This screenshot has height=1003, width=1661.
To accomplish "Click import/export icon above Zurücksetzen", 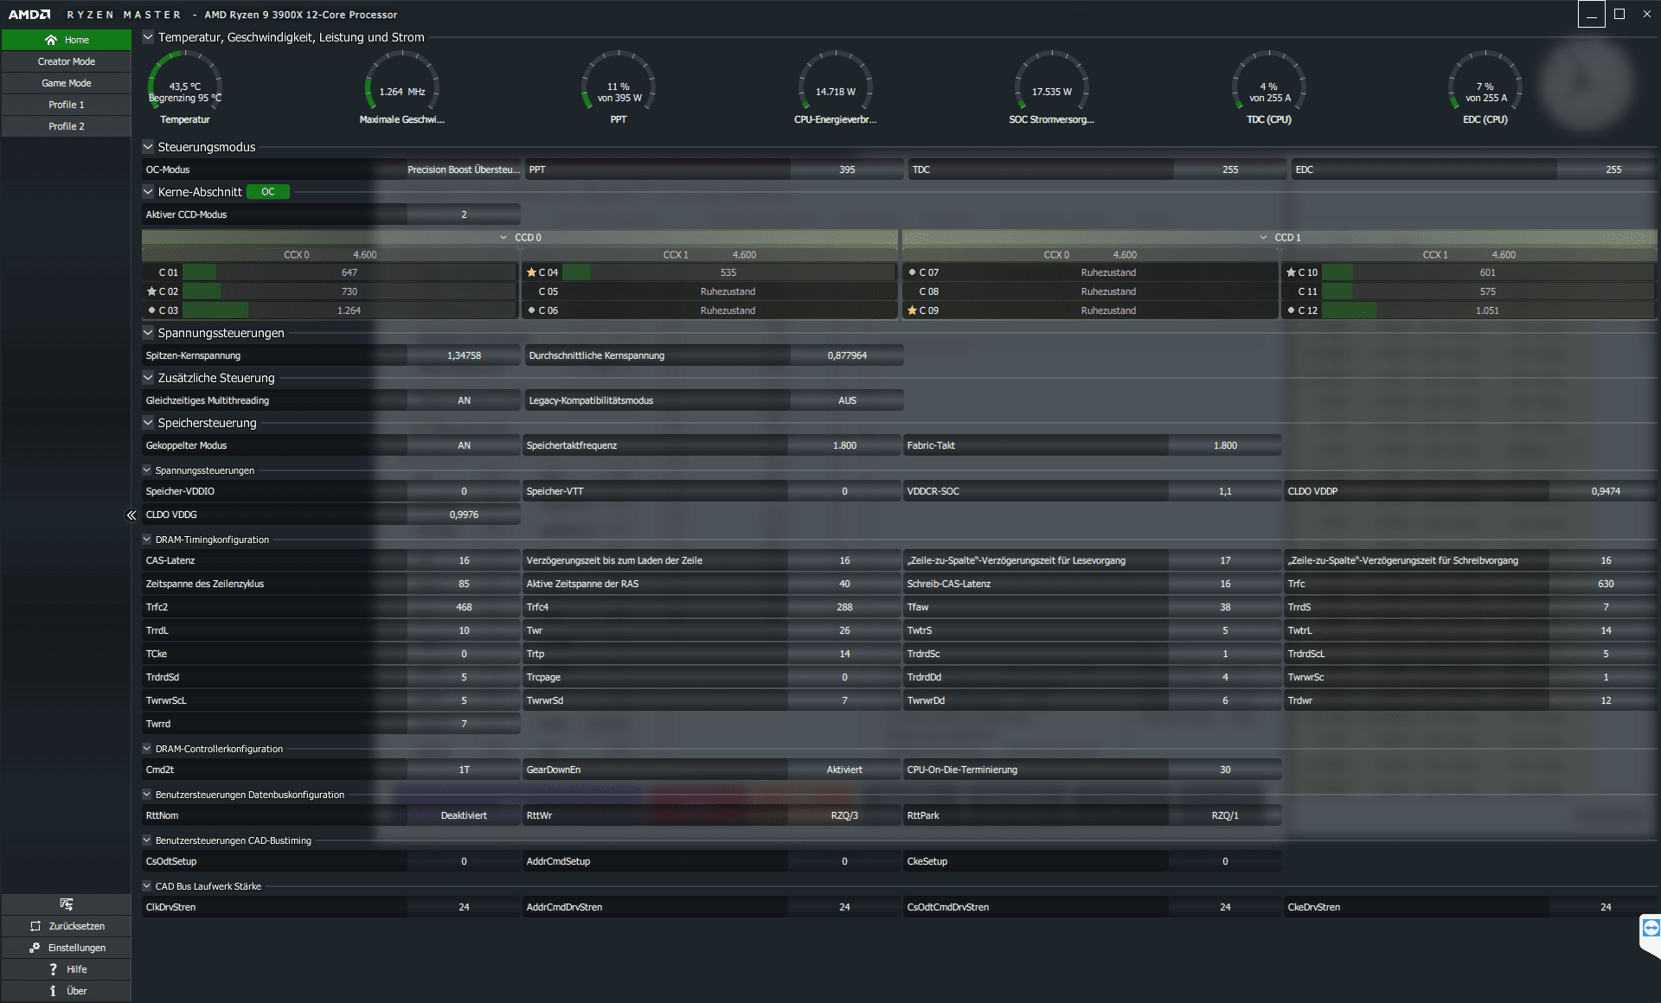I will pyautogui.click(x=67, y=904).
